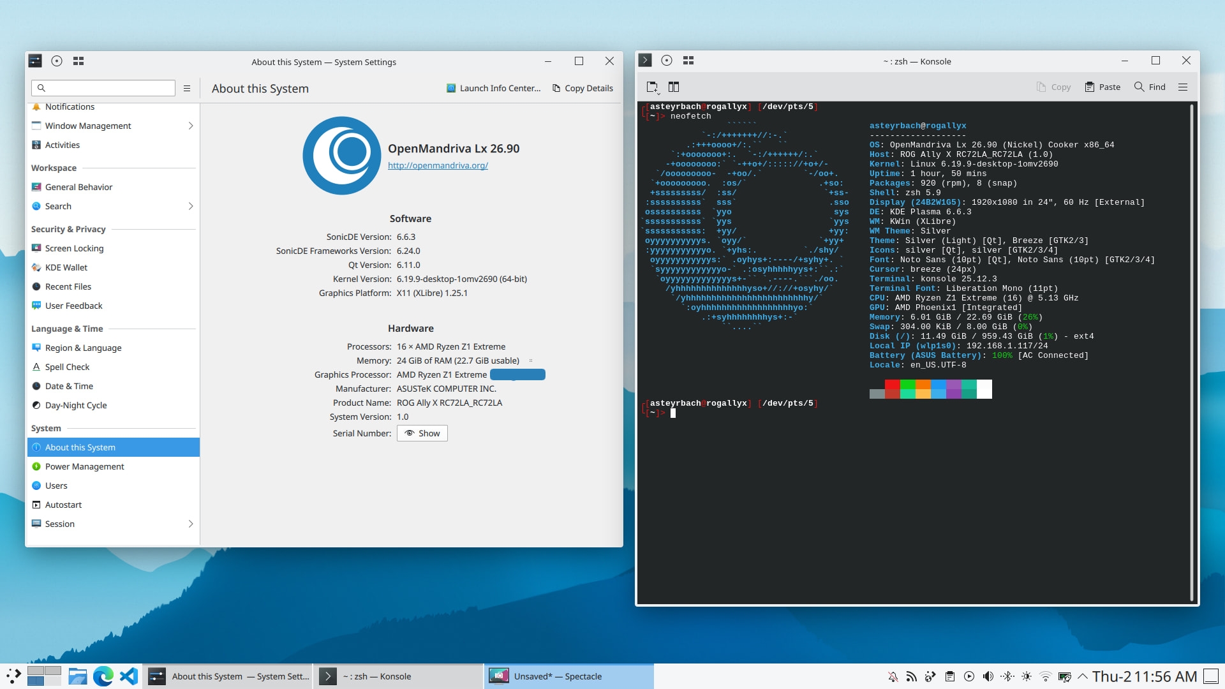Viewport: 1225px width, 689px height.
Task: Open the Konsole hamburger menu
Action: [1183, 87]
